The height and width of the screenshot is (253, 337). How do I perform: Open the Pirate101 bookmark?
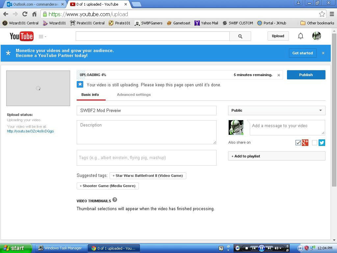click(119, 23)
